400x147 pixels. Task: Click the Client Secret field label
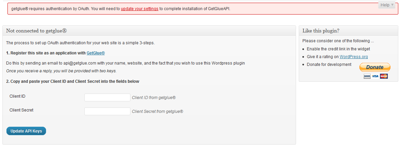pos(21,110)
